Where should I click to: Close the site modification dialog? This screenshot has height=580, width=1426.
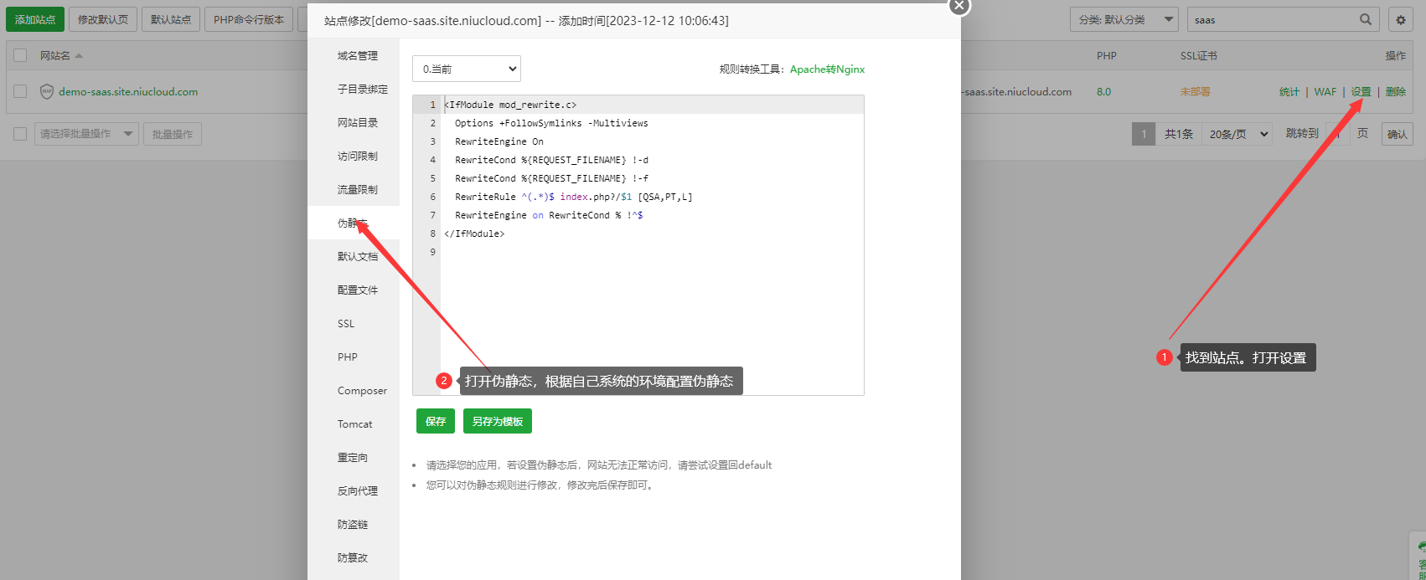pyautogui.click(x=959, y=6)
